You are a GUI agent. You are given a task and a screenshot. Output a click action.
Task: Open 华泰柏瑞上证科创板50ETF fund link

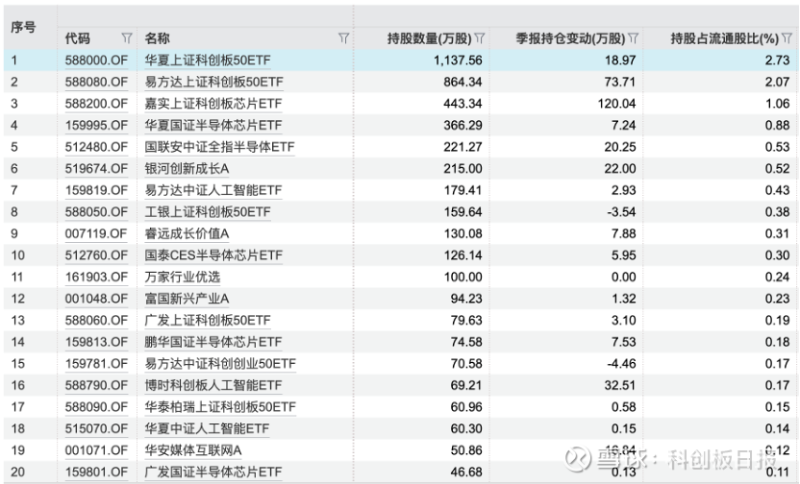(220, 406)
